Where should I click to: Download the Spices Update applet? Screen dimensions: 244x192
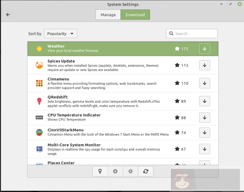(x=205, y=65)
